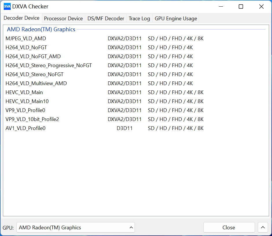Click resolution list for AV1_VLD_Profile0
The width and height of the screenshot is (272, 236).
point(176,128)
